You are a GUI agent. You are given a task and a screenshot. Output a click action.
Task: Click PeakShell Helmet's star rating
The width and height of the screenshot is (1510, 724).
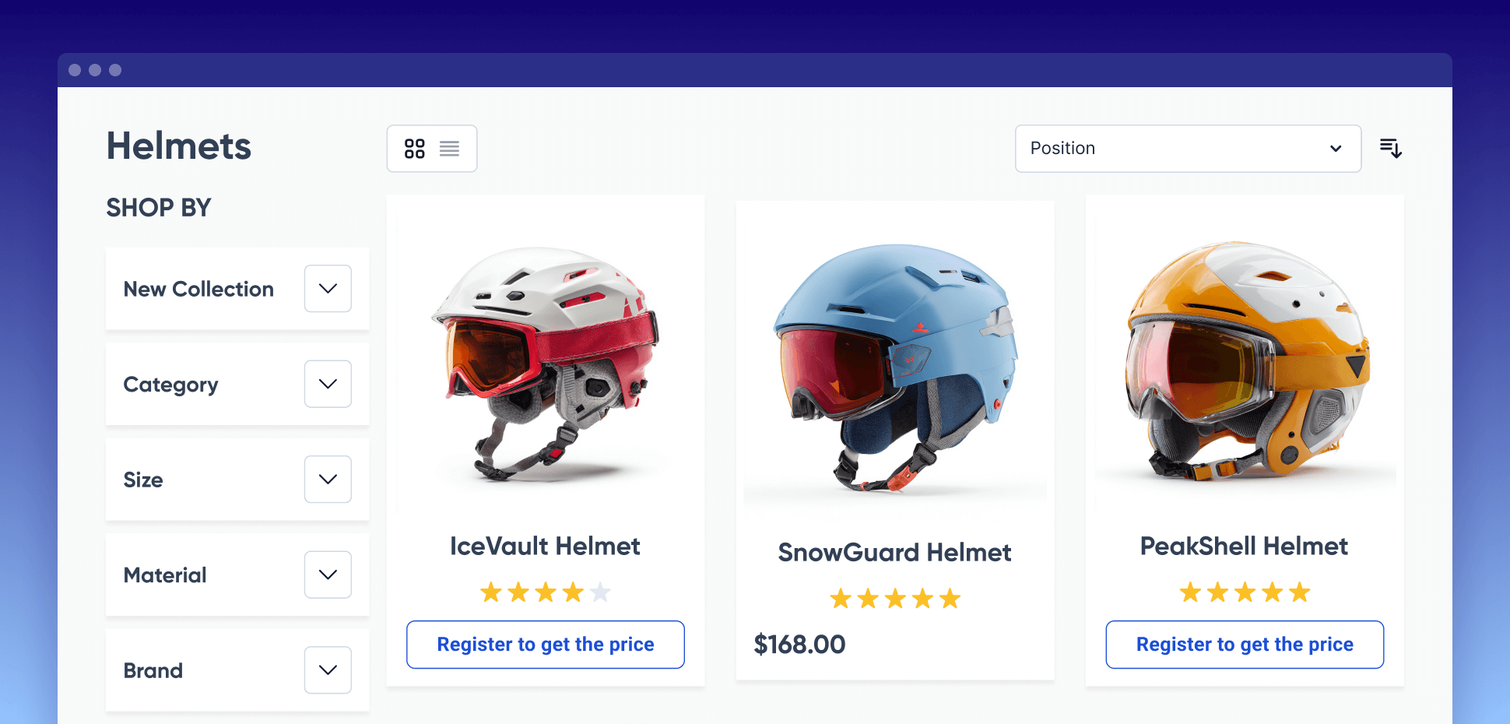click(1245, 593)
